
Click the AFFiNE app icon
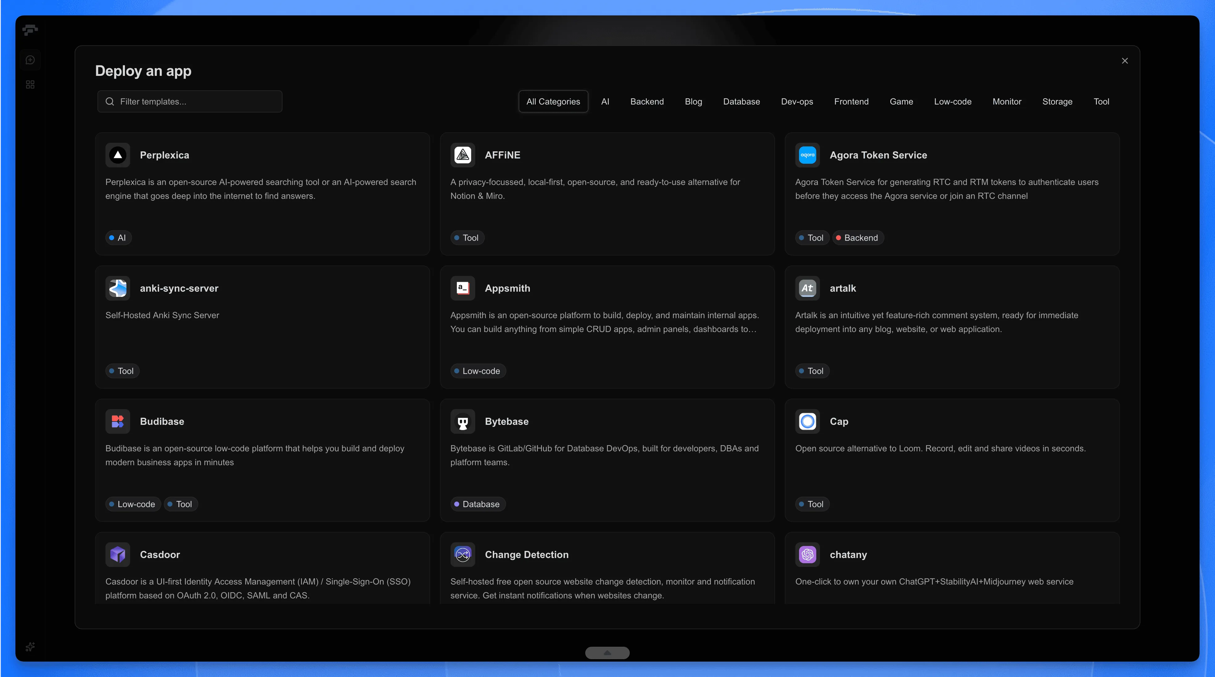click(x=462, y=155)
